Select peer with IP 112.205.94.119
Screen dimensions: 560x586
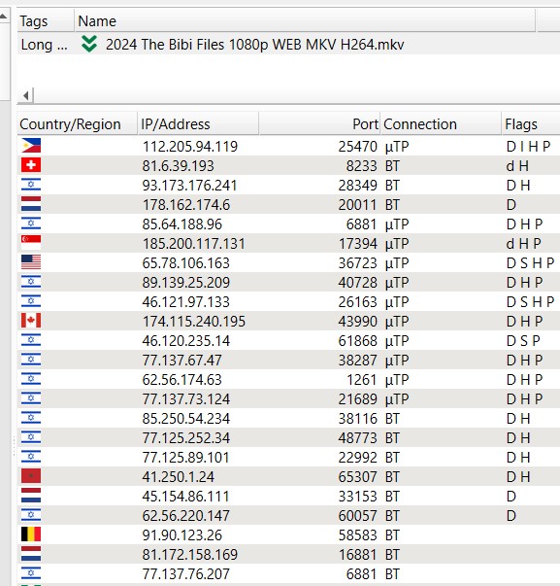288,146
